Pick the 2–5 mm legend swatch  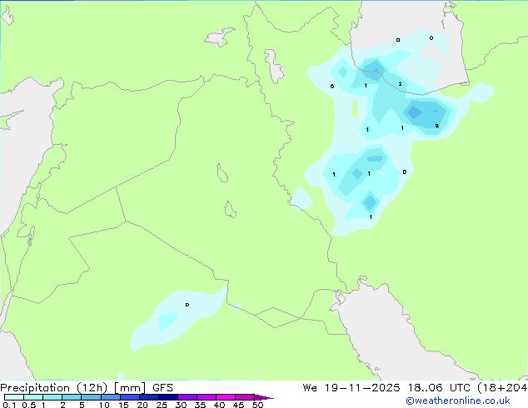(72, 397)
